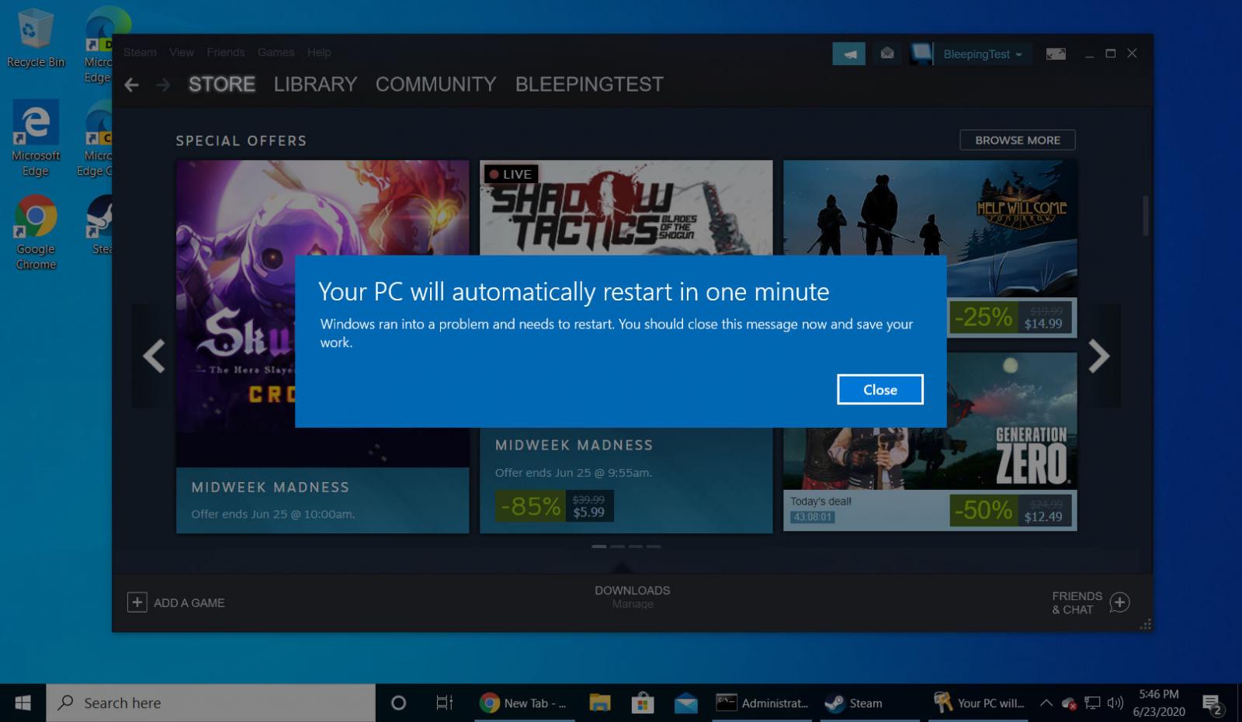Click the Add a Game plus icon
The height and width of the screenshot is (722, 1242).
coord(137,602)
